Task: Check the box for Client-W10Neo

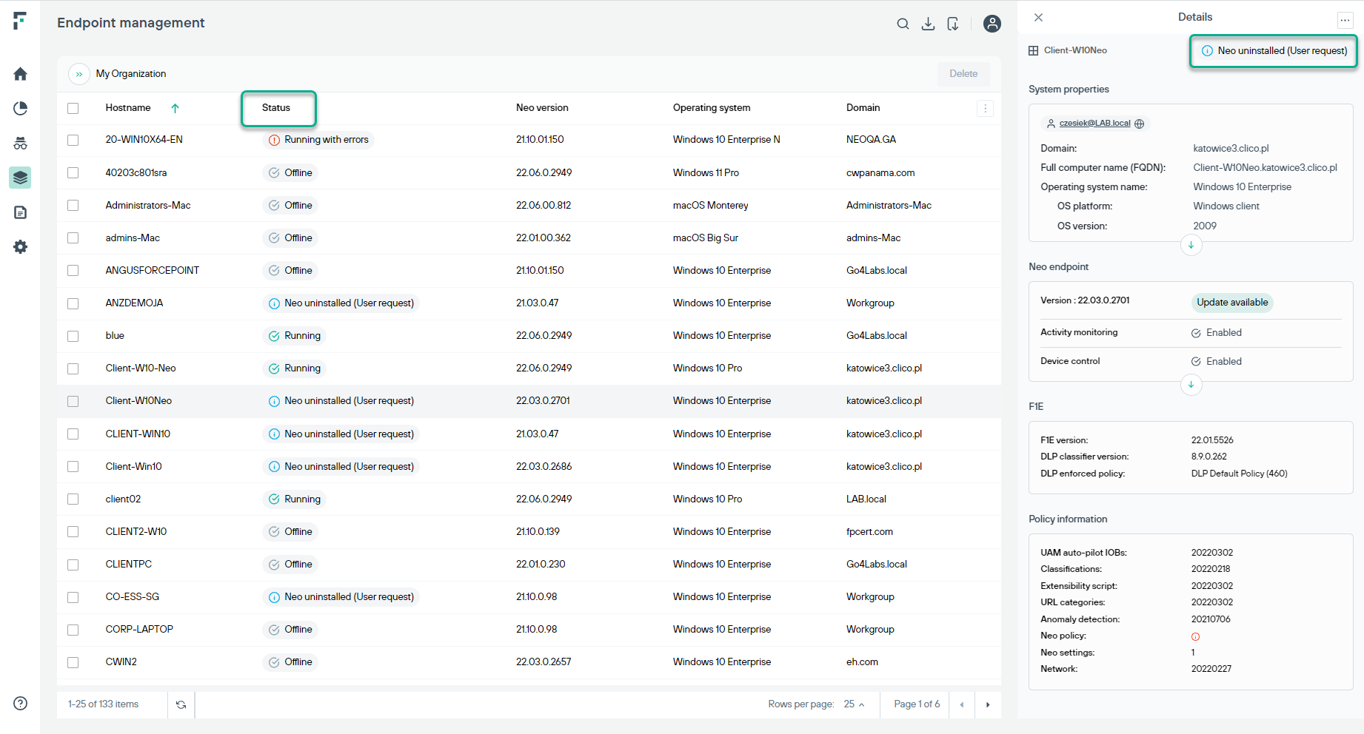Action: coord(73,401)
